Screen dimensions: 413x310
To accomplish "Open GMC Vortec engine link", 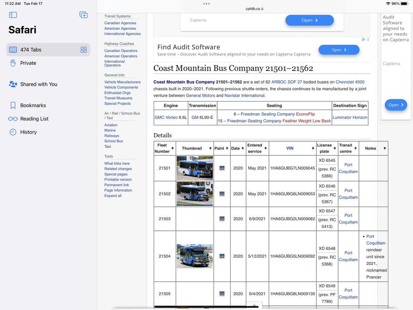I will 166,117.
